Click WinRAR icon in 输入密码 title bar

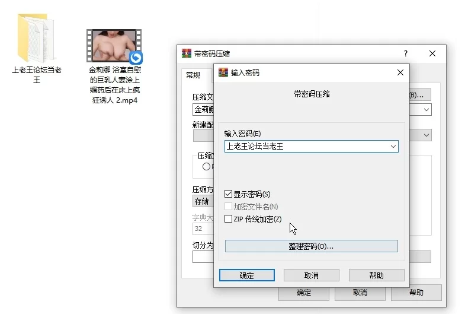click(223, 72)
